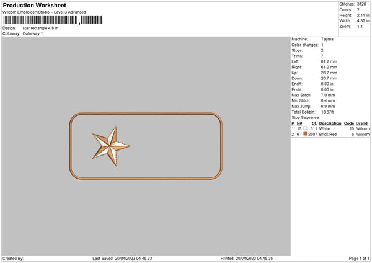Click the Up value 26.7 mm
This screenshot has width=372, height=263.
329,73
